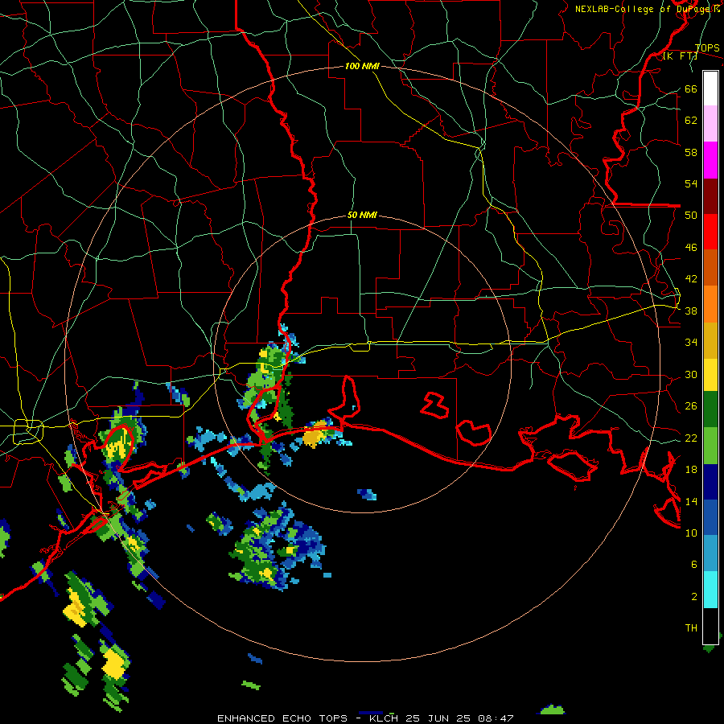Click the legend value '50'
Screen dimensions: 724x724
pyautogui.click(x=691, y=215)
